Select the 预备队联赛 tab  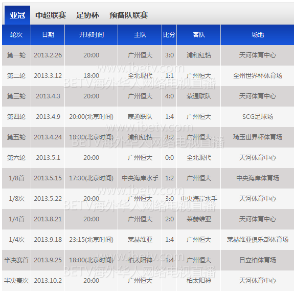pos(128,15)
